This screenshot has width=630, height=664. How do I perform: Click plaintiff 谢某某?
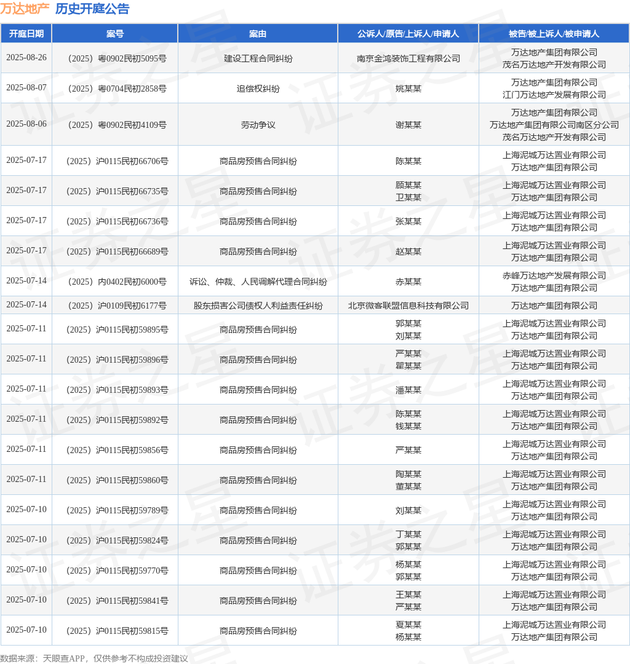point(409,125)
